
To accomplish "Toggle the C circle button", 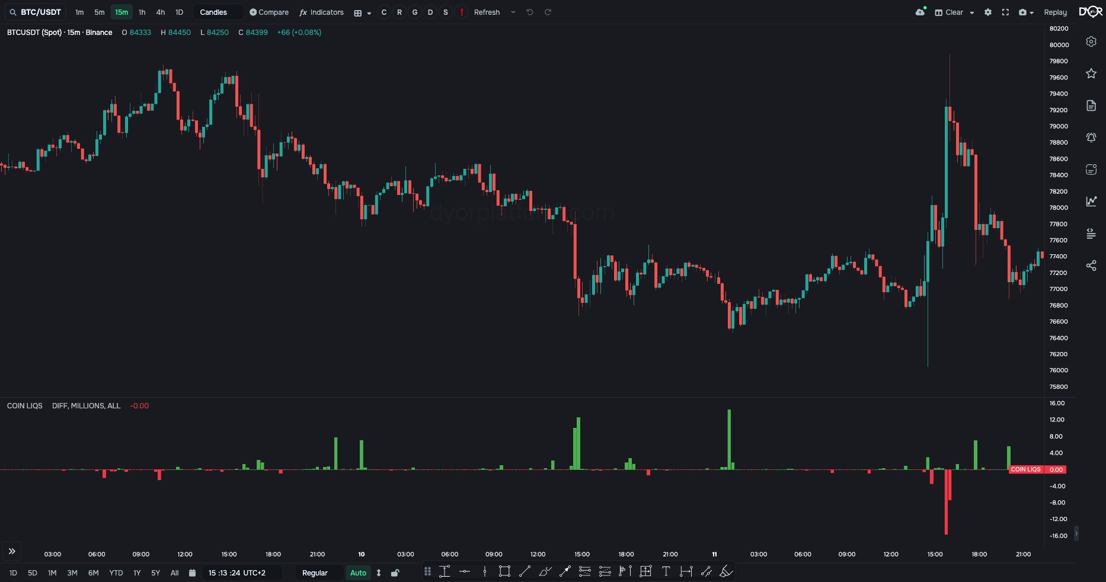I will click(x=384, y=12).
